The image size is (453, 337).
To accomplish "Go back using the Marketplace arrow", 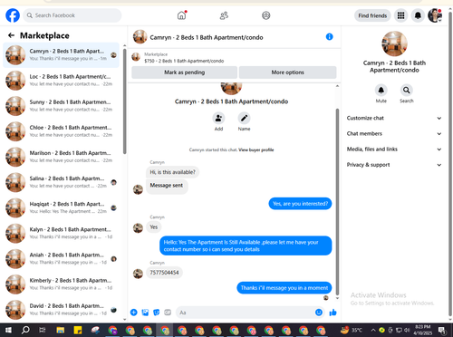I will point(11,35).
